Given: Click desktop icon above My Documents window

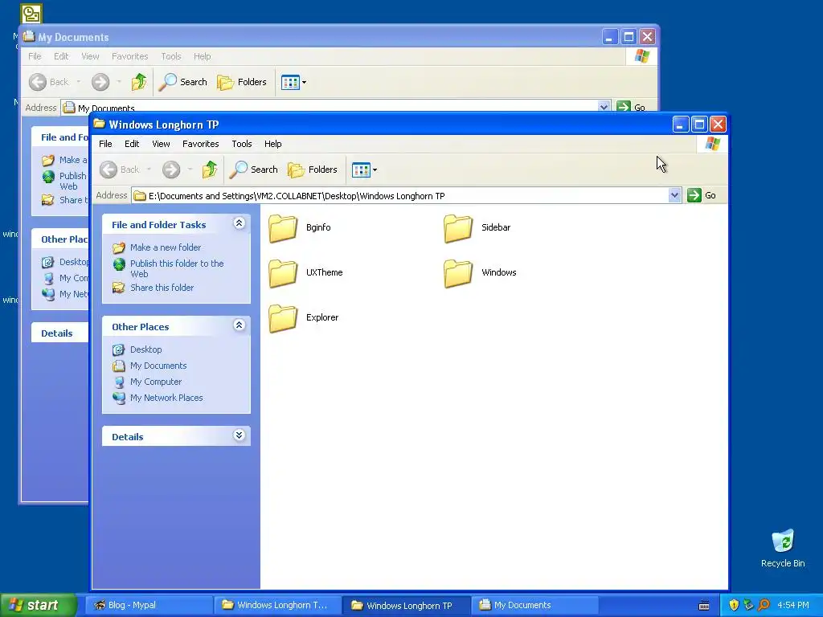Looking at the screenshot, I should point(31,14).
